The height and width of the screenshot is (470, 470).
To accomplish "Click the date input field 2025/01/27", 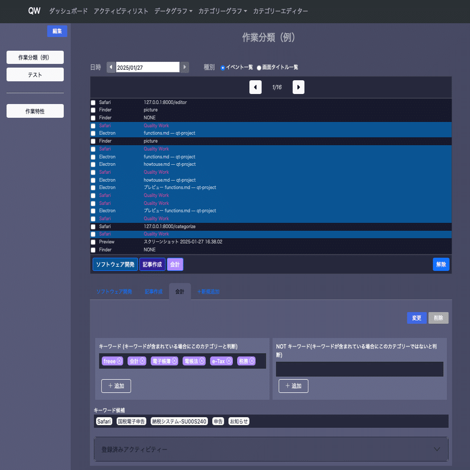I will [x=148, y=67].
